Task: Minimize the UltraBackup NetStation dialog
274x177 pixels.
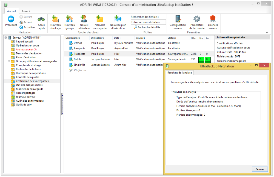Action: click(250, 66)
